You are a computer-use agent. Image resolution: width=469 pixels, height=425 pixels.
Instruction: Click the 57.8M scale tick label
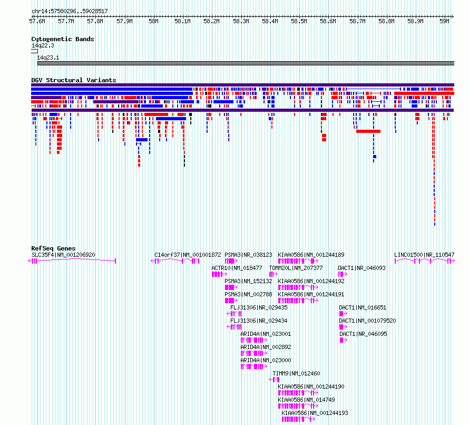pos(95,21)
